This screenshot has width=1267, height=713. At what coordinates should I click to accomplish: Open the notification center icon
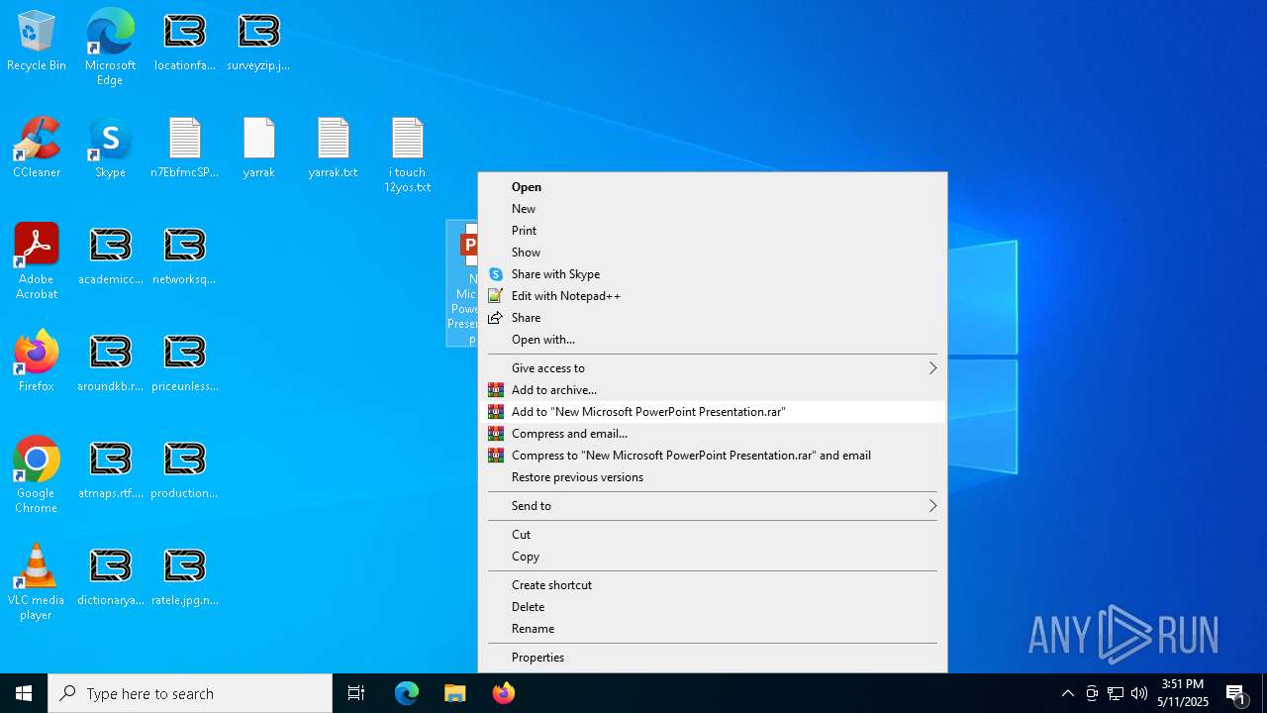[1235, 693]
